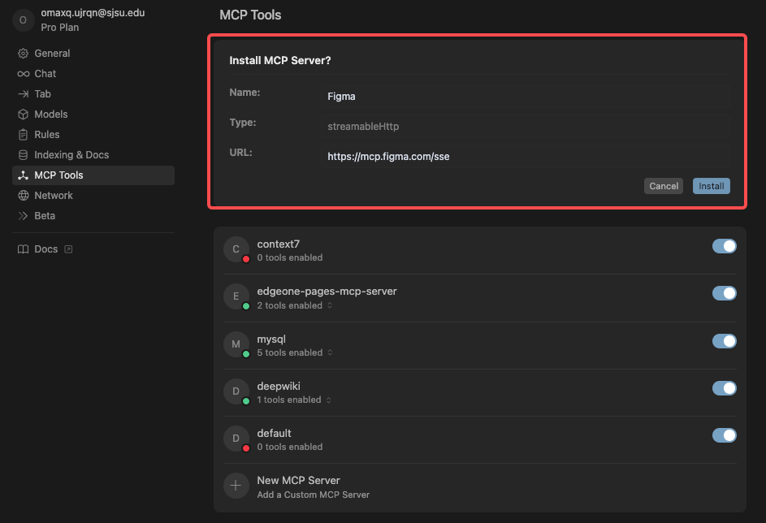The width and height of the screenshot is (766, 523).
Task: Open the Beta settings section
Action: (45, 216)
